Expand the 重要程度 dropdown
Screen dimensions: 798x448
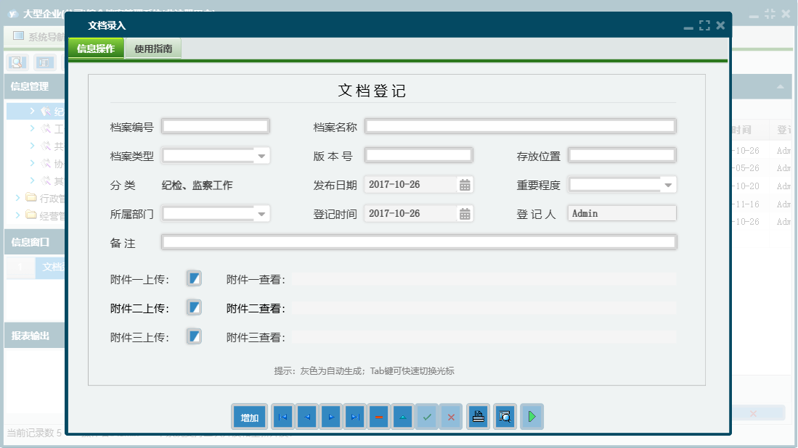click(668, 183)
